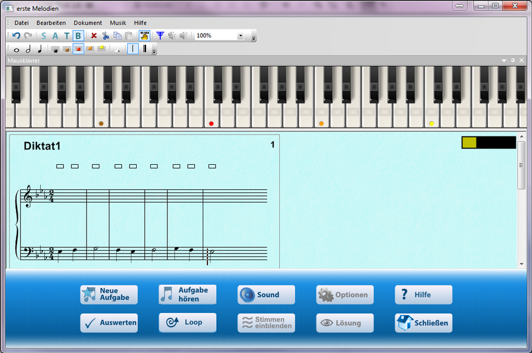Screen dimensions: 532x353
Task: Toggle the thin barline button
Action: click(x=133, y=49)
